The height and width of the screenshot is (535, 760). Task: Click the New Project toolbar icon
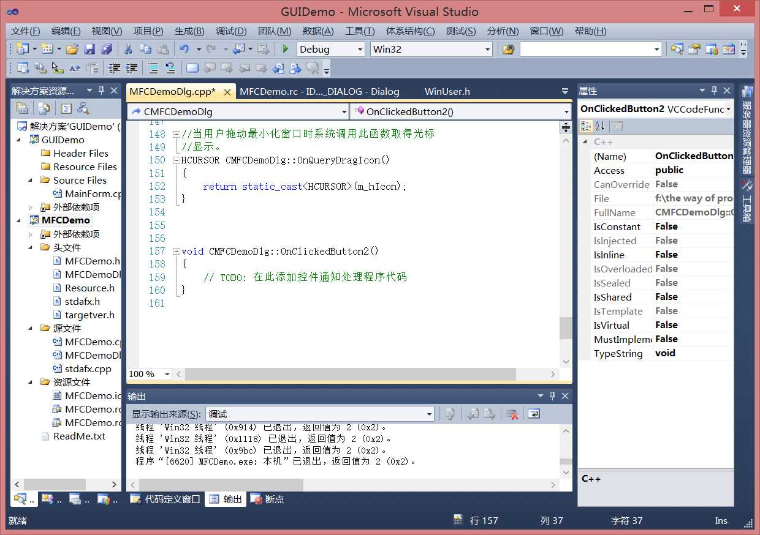click(x=23, y=49)
